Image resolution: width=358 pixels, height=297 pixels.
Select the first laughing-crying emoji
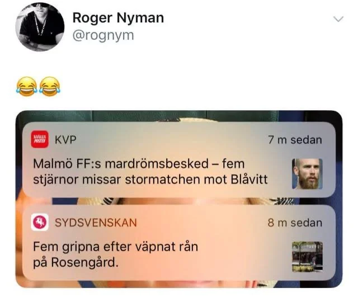point(27,86)
